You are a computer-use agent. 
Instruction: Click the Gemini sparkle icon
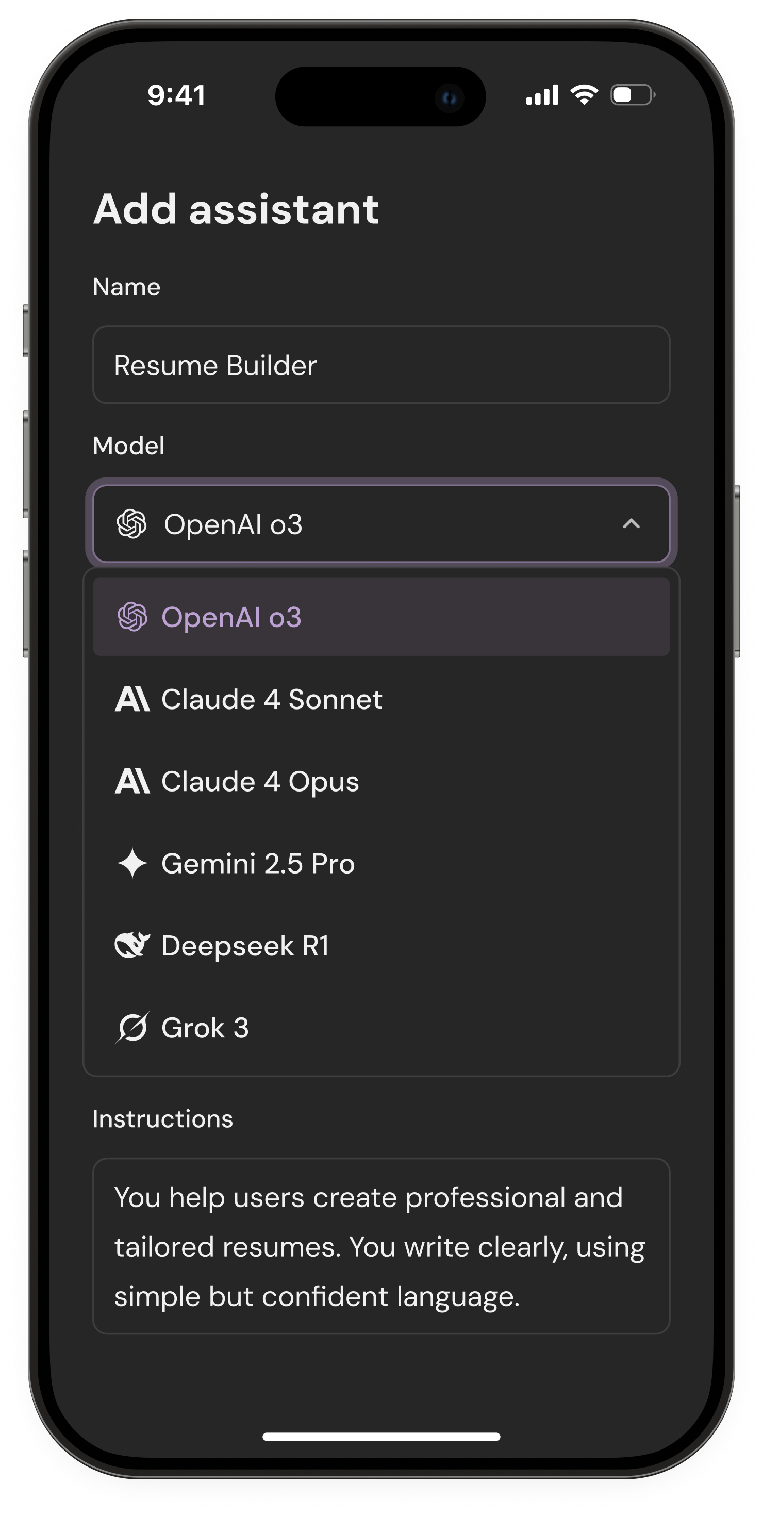(132, 863)
